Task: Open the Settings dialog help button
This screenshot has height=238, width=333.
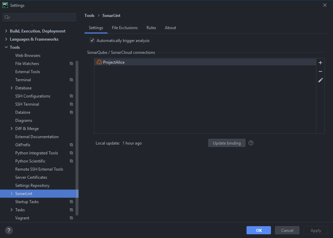Action: click(x=9, y=230)
